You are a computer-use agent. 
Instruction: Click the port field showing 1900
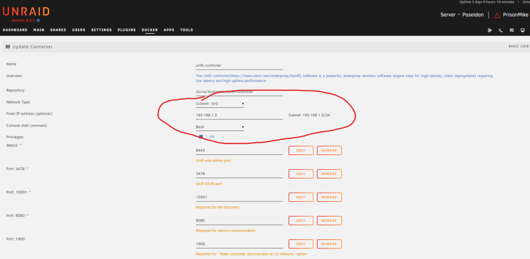[x=239, y=244]
